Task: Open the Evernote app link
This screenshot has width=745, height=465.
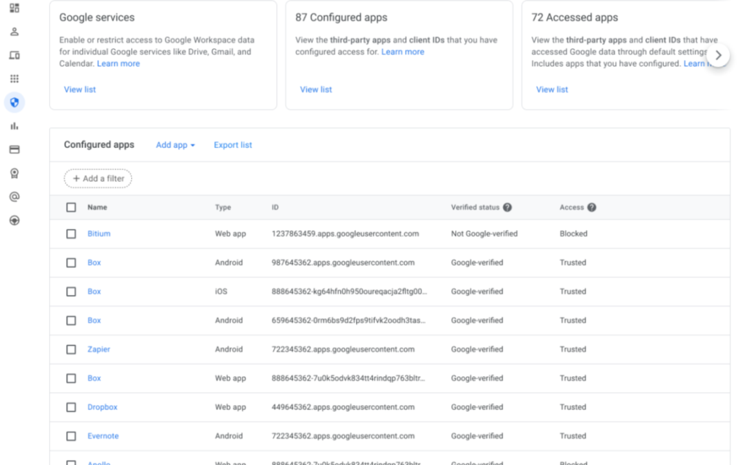Action: tap(103, 436)
